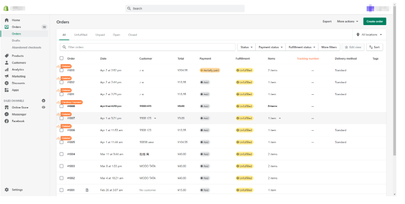Click note icon on order #1001

pyautogui.click(x=87, y=190)
